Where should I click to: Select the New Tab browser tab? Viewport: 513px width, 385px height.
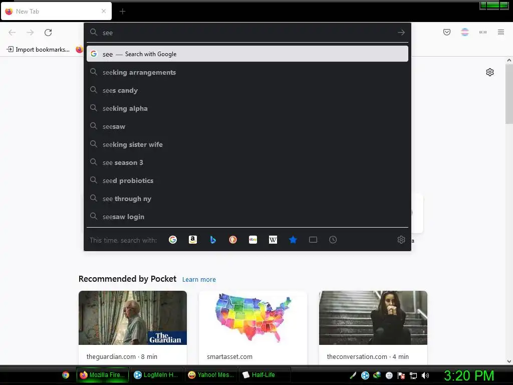[x=56, y=11]
